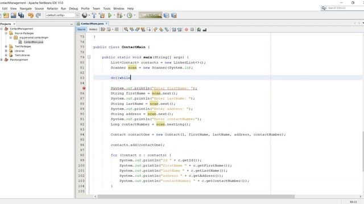Open the Tools menu

107,8
